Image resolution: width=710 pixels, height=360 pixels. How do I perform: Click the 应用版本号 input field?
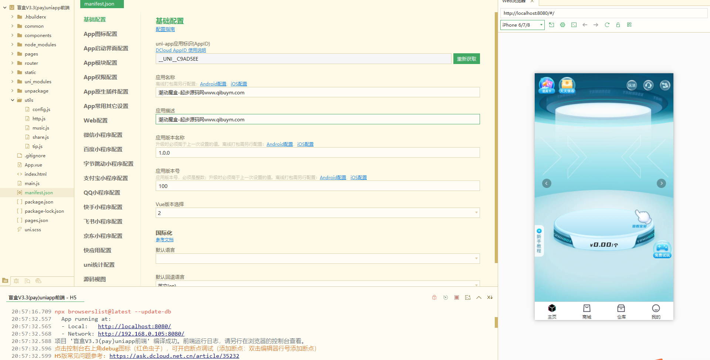coord(318,186)
